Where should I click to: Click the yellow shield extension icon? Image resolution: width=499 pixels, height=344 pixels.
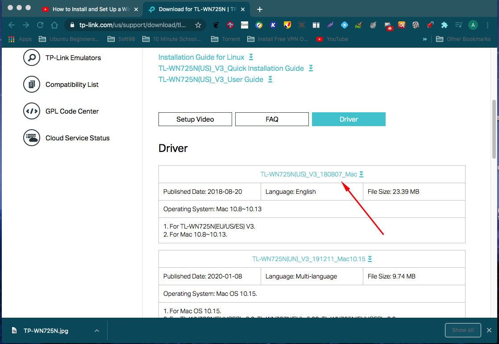[287, 25]
